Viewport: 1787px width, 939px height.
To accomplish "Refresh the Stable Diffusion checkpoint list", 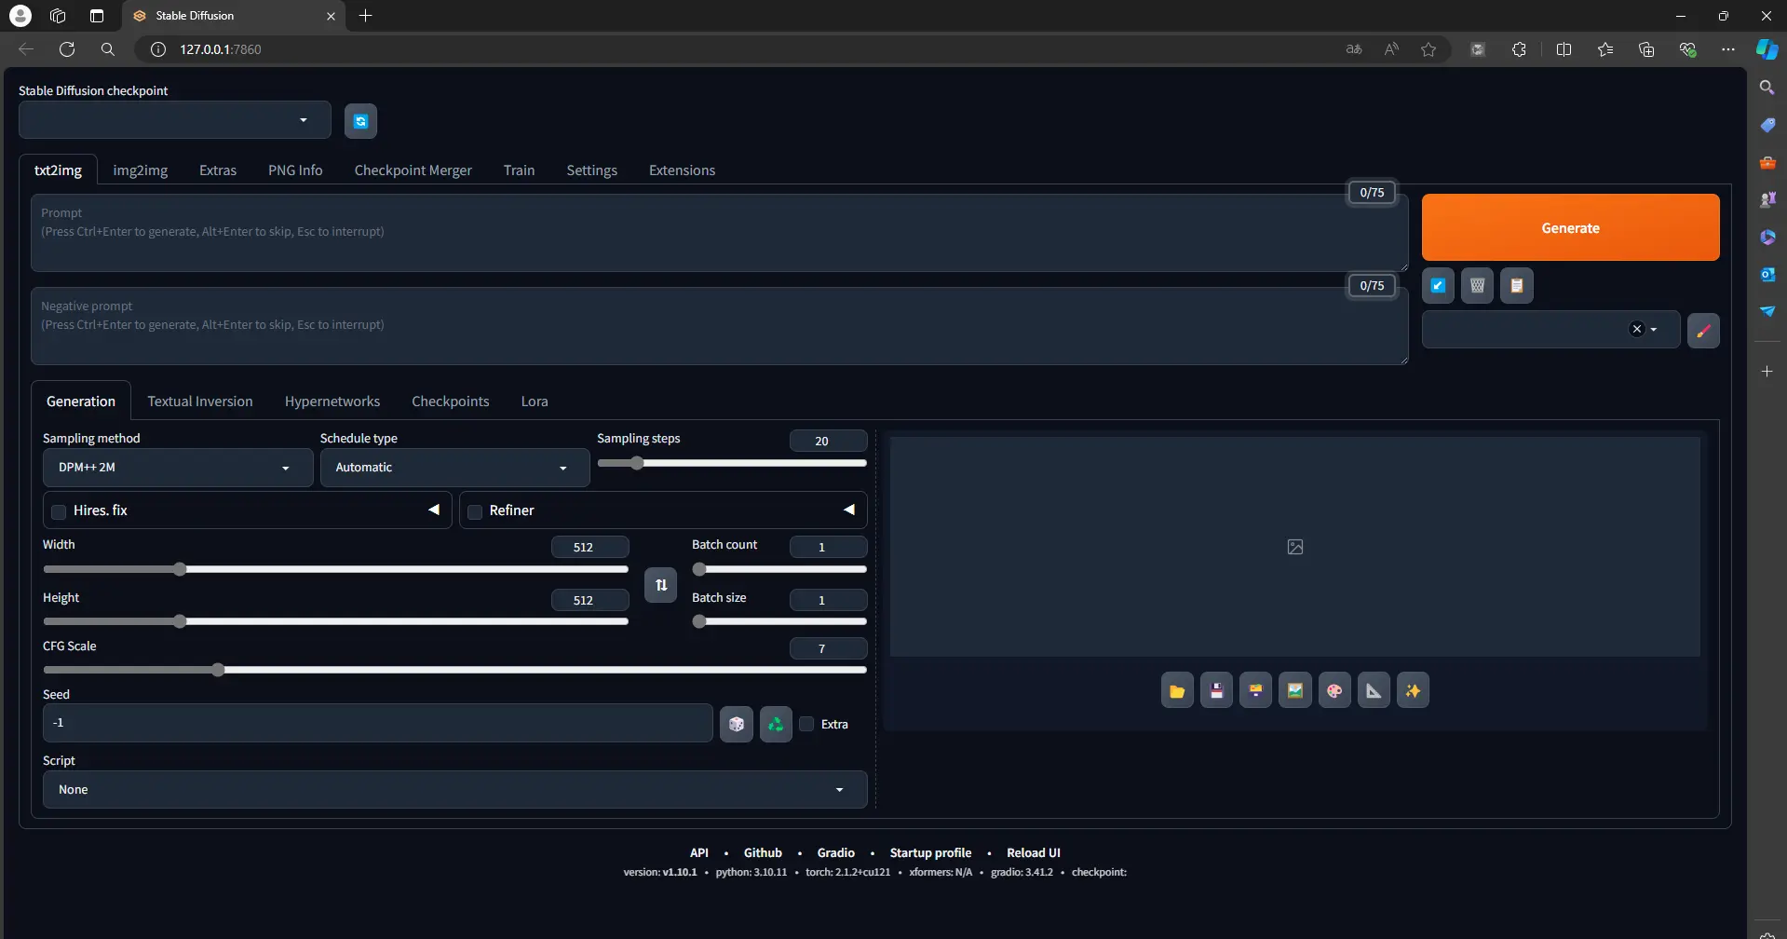I will pos(360,121).
